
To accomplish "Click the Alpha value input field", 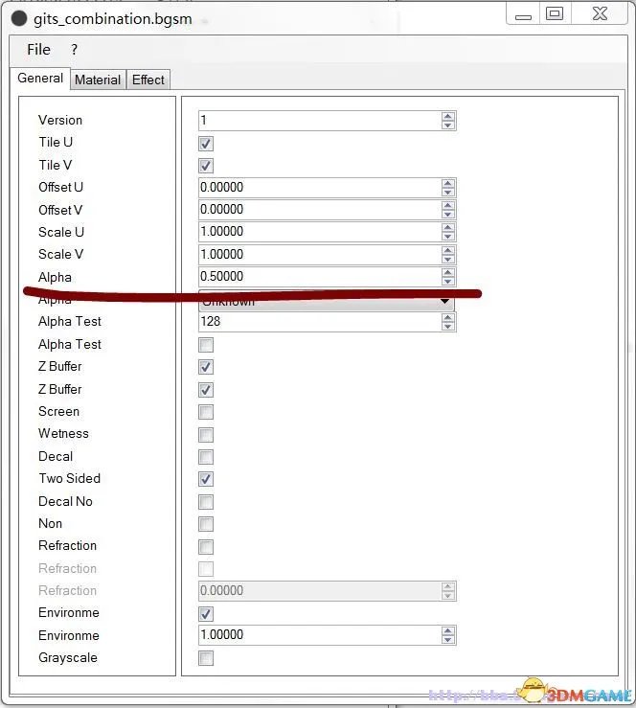I will click(318, 277).
